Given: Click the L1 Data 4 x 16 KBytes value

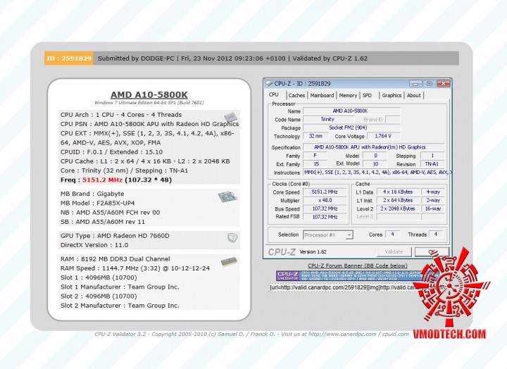Looking at the screenshot, I should point(398,192).
